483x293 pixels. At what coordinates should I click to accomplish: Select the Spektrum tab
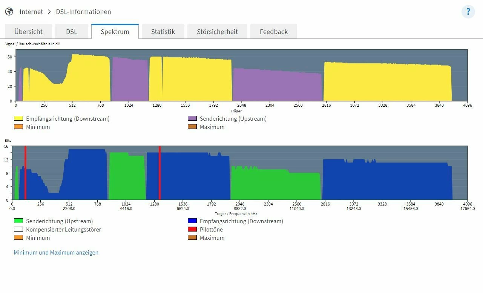[115, 32]
